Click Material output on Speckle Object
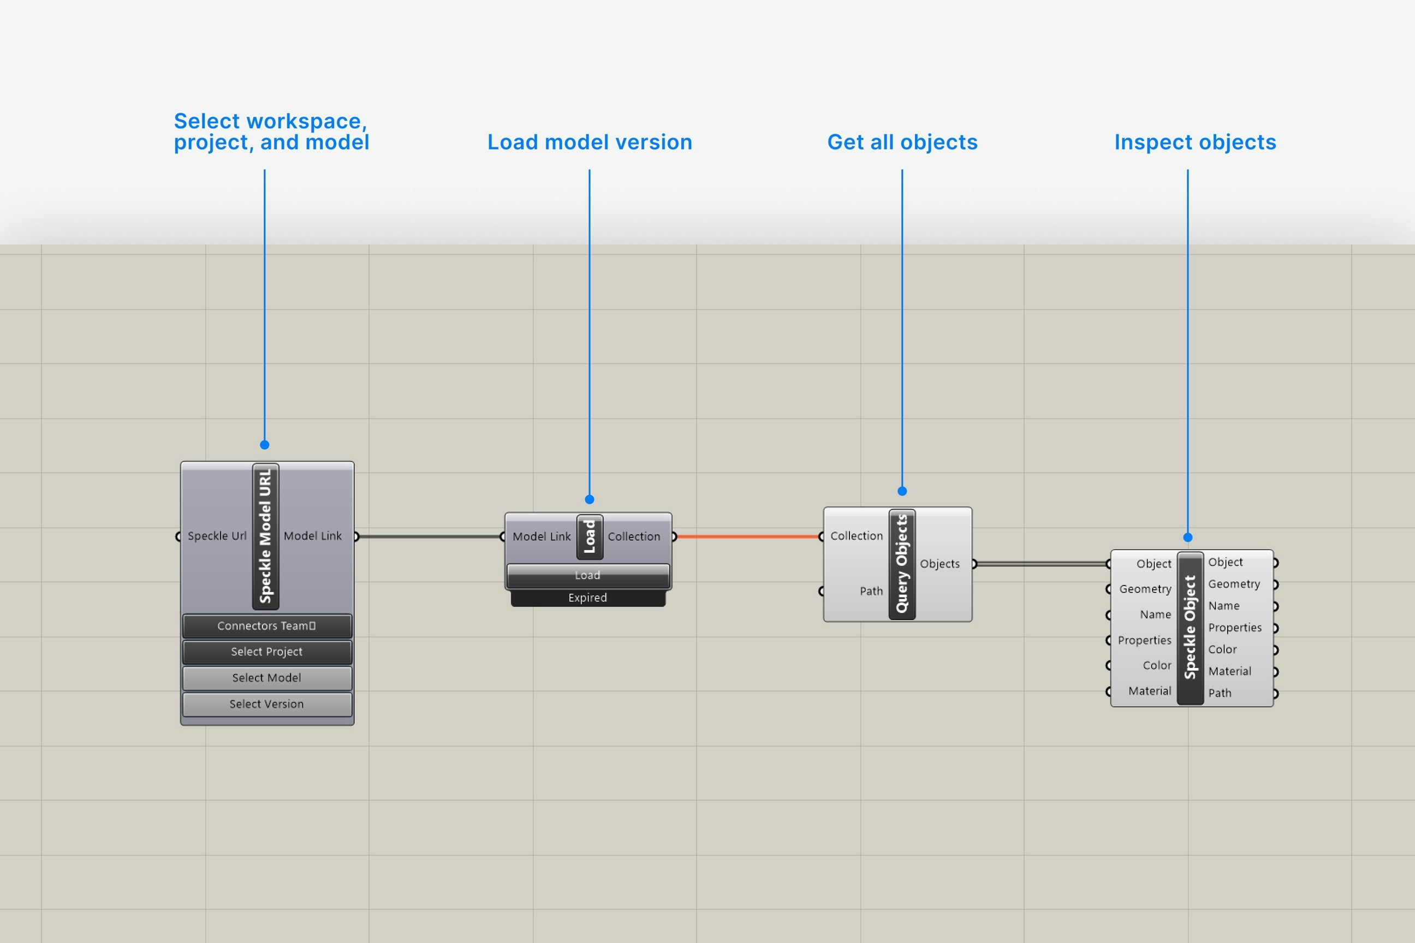 tap(1229, 671)
